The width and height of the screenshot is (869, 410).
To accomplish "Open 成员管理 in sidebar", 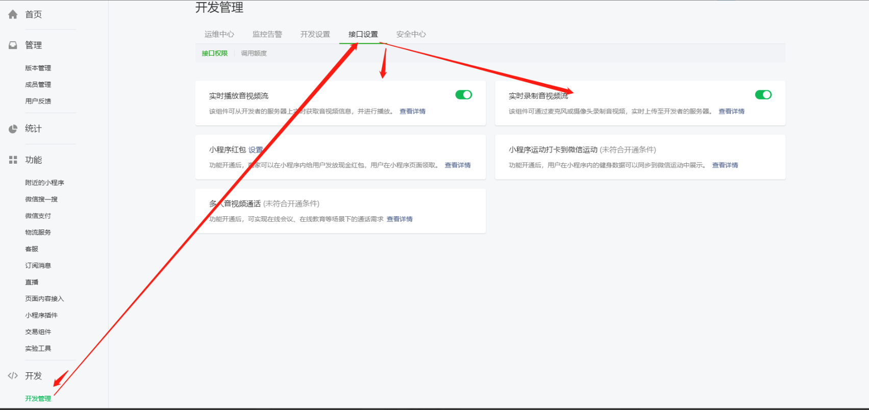I will click(x=38, y=85).
